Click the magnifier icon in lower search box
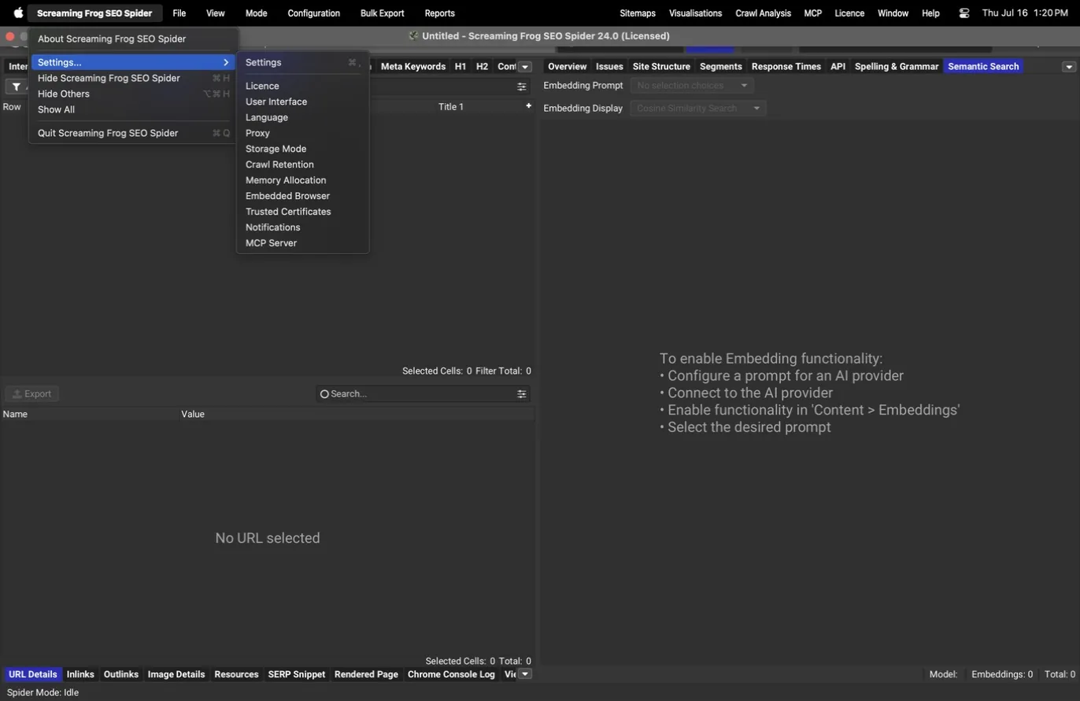This screenshot has height=701, width=1080. pos(324,393)
